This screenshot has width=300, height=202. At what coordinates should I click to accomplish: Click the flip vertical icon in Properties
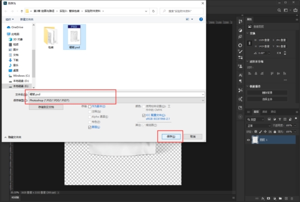pyautogui.click(x=285, y=53)
